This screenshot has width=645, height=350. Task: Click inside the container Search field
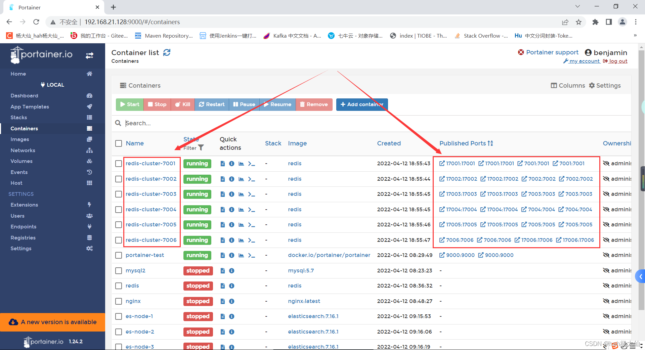point(235,123)
